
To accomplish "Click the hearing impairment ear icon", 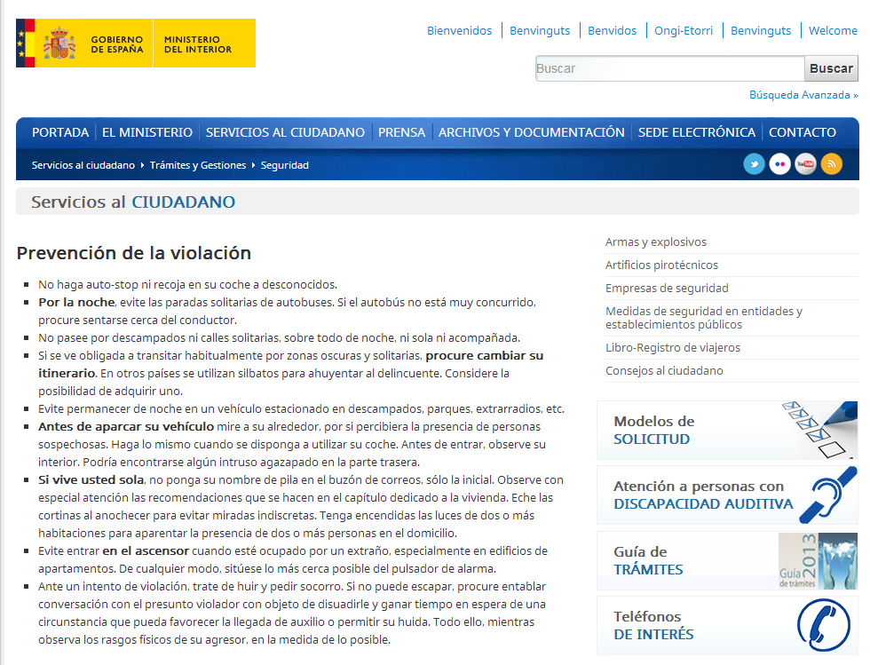I will tap(827, 495).
